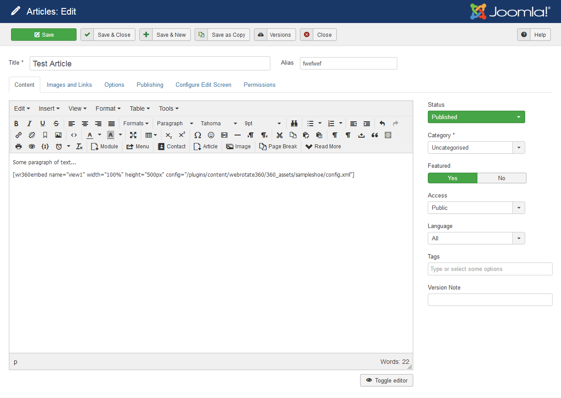The image size is (561, 398).
Task: Open find and replace binoculars icon
Action: click(x=294, y=124)
